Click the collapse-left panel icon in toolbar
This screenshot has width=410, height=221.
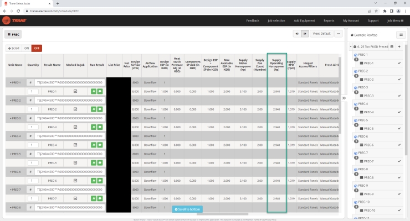click(297, 34)
